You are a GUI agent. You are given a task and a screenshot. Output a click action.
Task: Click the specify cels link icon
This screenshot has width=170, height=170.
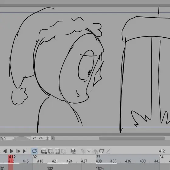click(x=57, y=151)
